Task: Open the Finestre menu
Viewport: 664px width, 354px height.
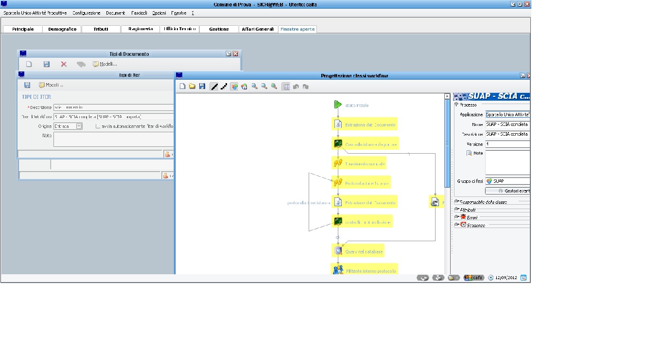Action: pyautogui.click(x=179, y=13)
